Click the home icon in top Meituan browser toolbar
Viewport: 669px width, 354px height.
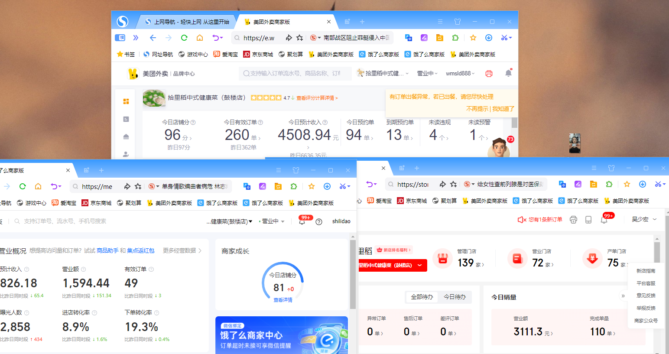[x=200, y=38]
